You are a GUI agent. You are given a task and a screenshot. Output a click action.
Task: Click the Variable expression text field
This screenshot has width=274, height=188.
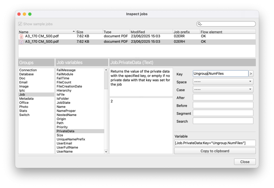click(215, 143)
